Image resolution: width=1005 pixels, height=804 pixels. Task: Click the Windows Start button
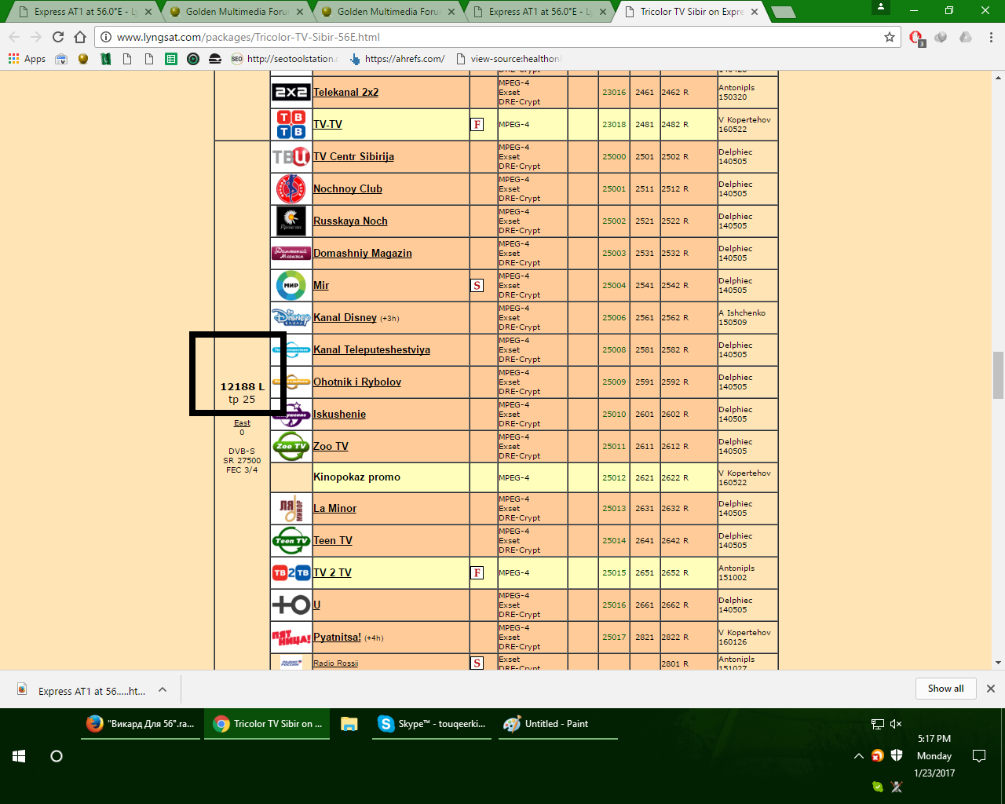[x=19, y=756]
